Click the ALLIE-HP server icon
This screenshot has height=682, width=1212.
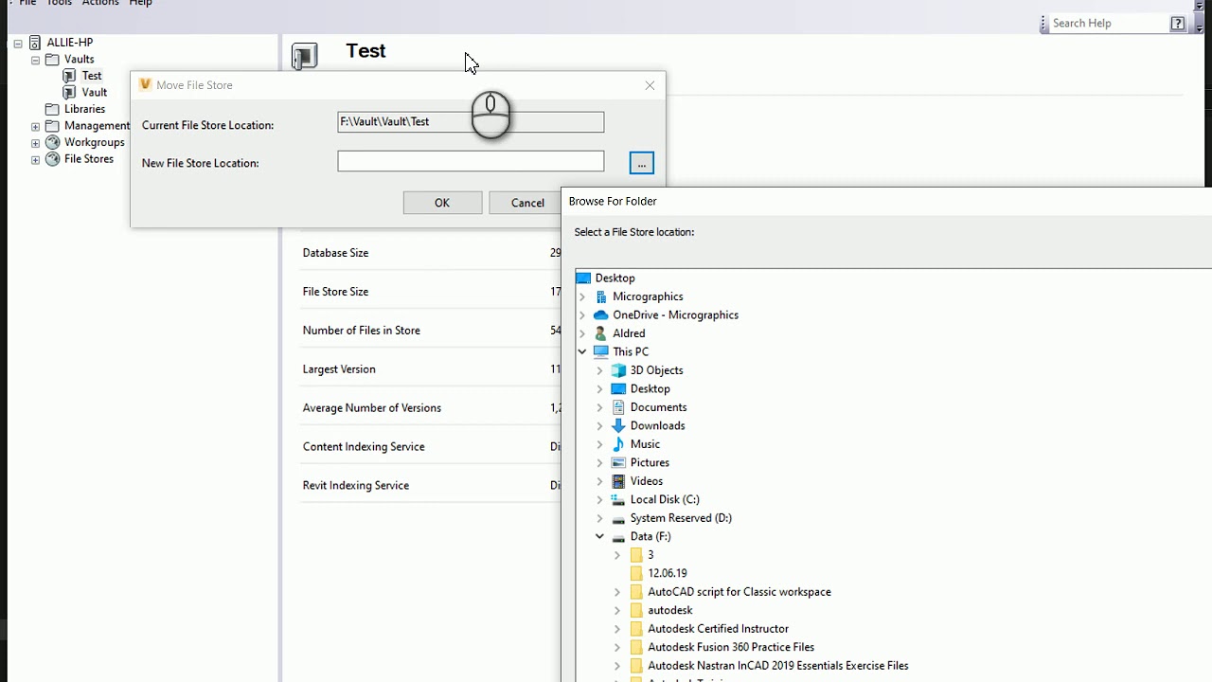pos(36,43)
